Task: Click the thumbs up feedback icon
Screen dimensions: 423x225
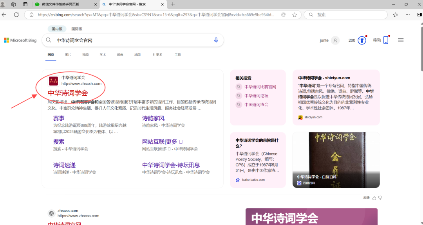Action: tap(374, 198)
